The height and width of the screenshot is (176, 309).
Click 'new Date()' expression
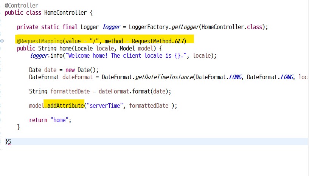(x=81, y=70)
